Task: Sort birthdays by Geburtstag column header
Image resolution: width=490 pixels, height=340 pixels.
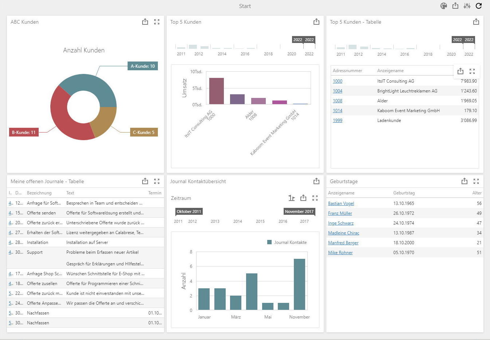Action: point(404,193)
